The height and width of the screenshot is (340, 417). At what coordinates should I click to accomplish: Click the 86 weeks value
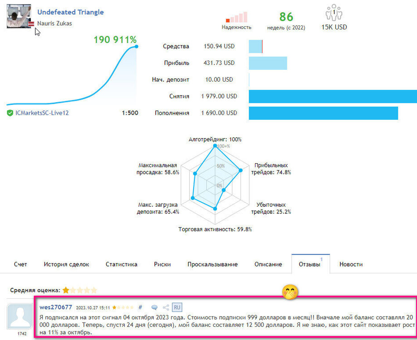pyautogui.click(x=286, y=17)
